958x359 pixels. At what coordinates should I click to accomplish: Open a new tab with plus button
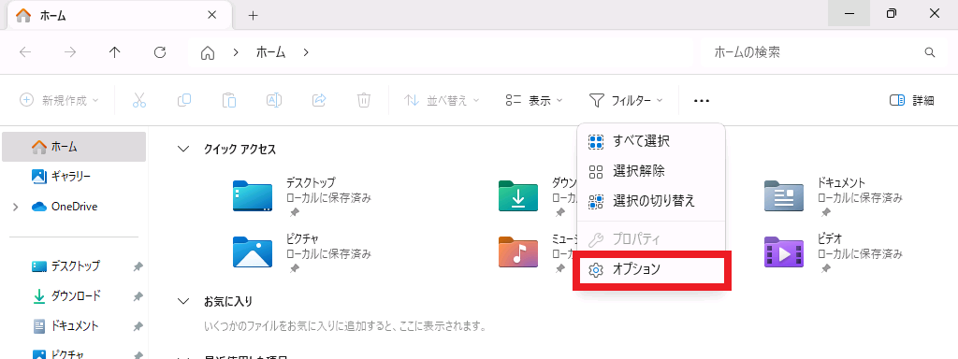coord(253,15)
